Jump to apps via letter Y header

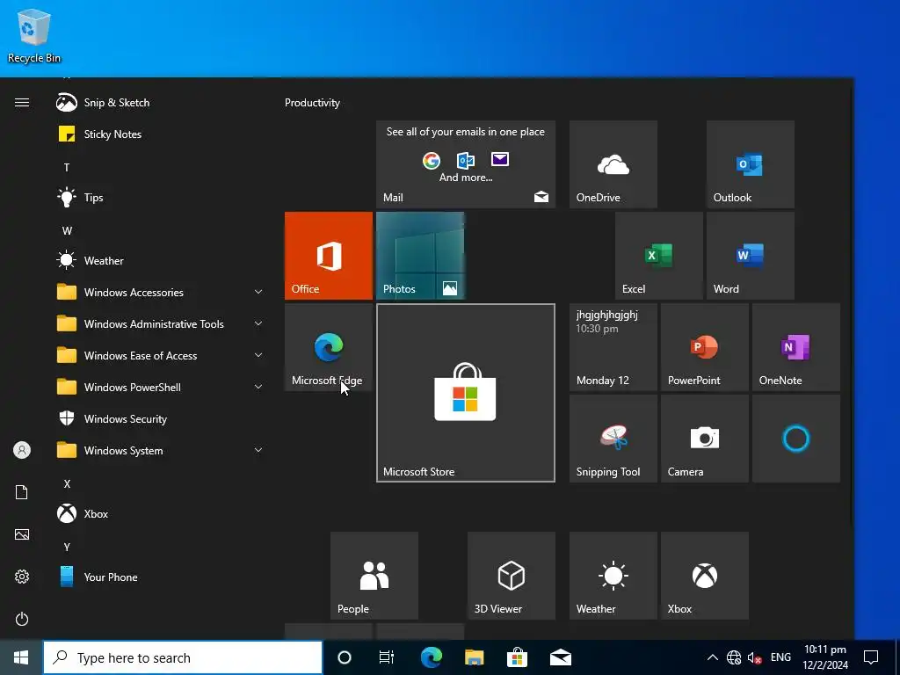[x=67, y=547]
